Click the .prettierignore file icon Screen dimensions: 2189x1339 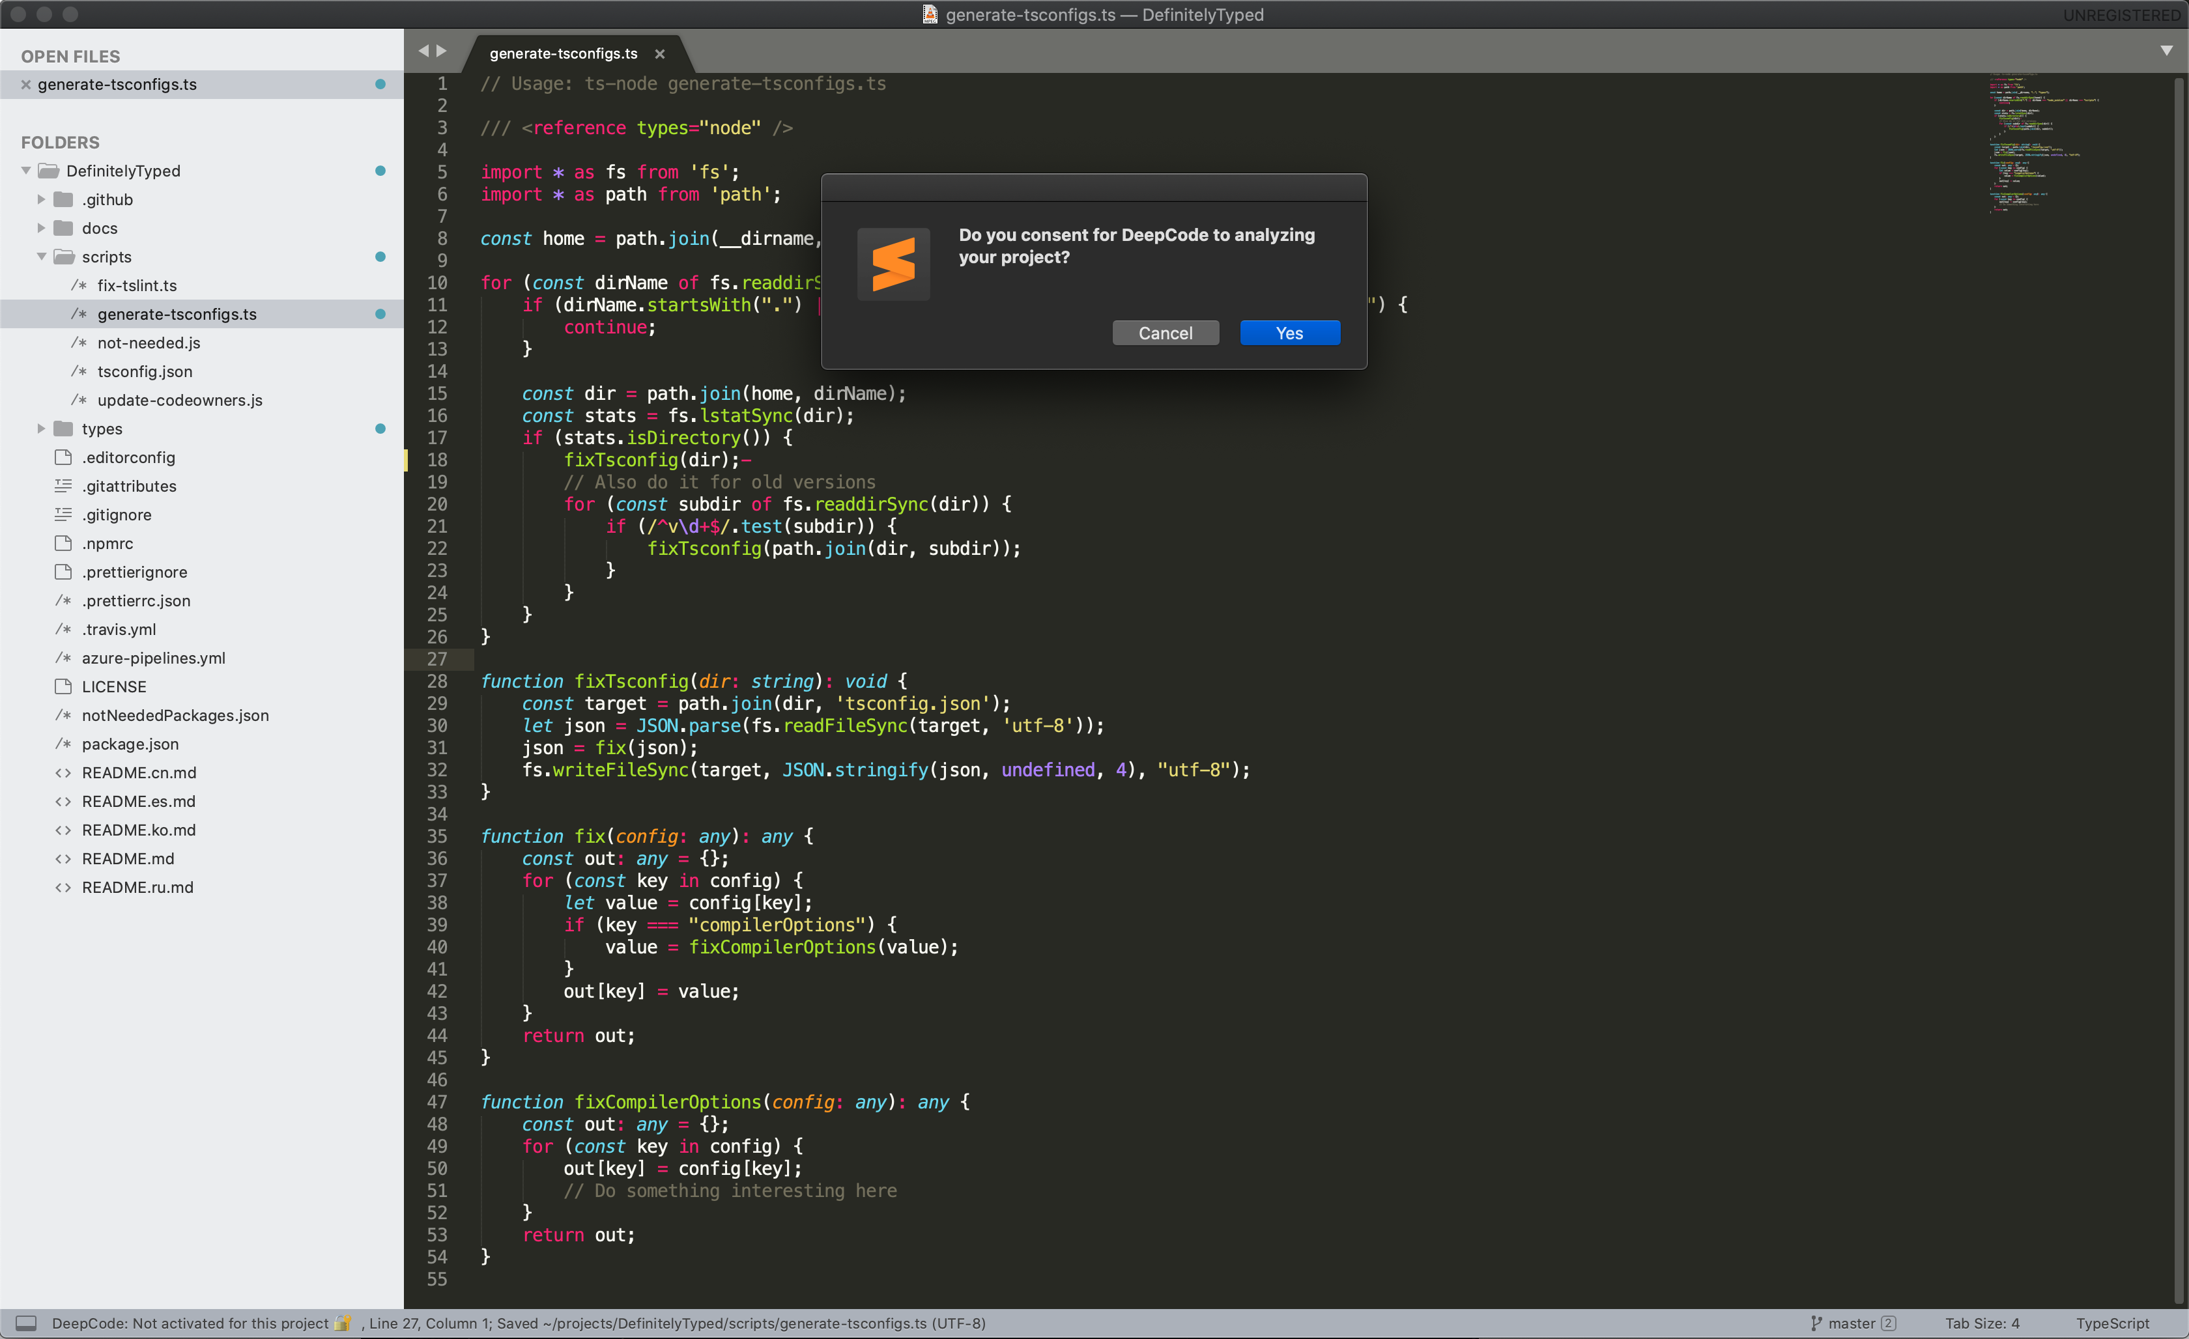point(63,572)
